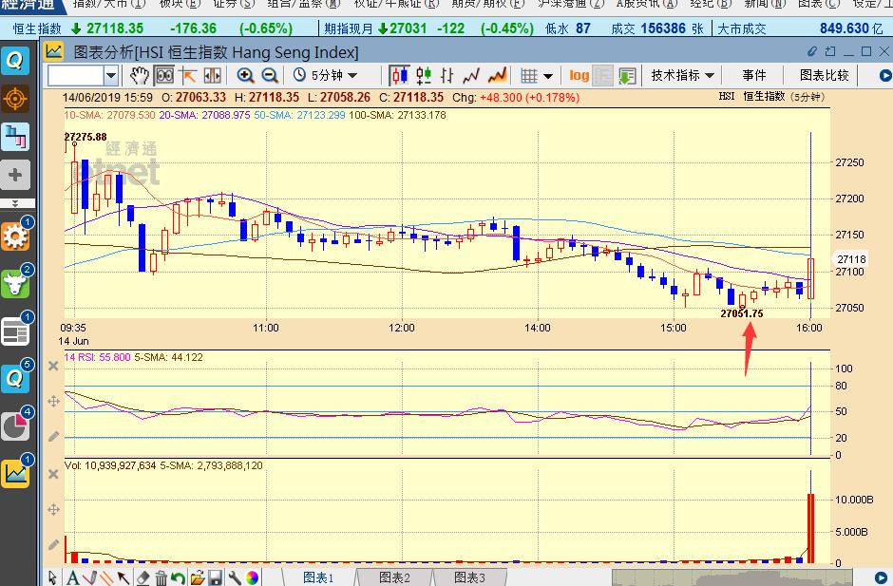The image size is (893, 586).
Task: Open the 5分钟 interval dropdown
Action: tap(325, 75)
